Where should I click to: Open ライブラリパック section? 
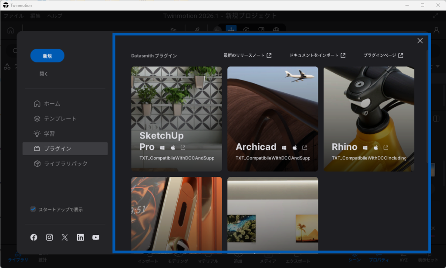65,163
